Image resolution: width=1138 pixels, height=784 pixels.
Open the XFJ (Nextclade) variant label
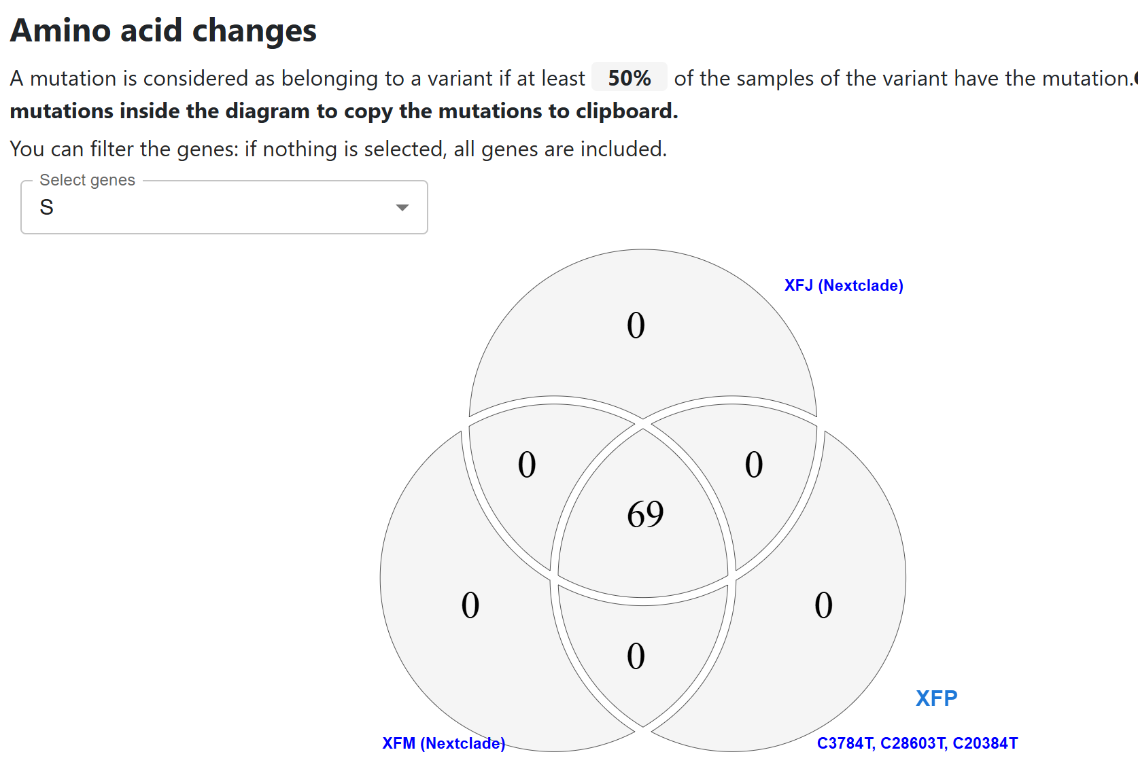click(844, 285)
